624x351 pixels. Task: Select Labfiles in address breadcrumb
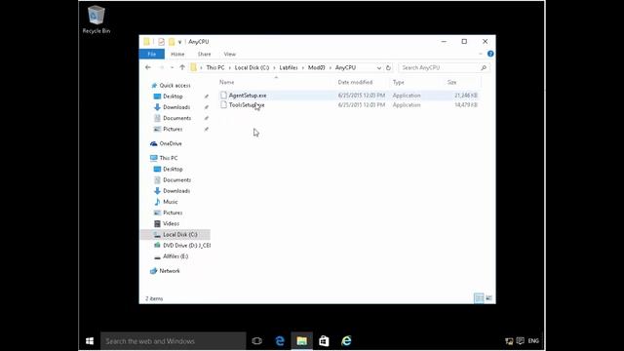(x=289, y=67)
